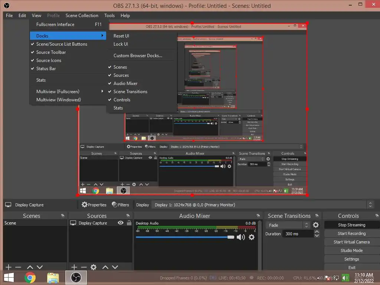380x285 pixels.
Task: Pop out the Scene Transitions dock
Action: pos(317,216)
